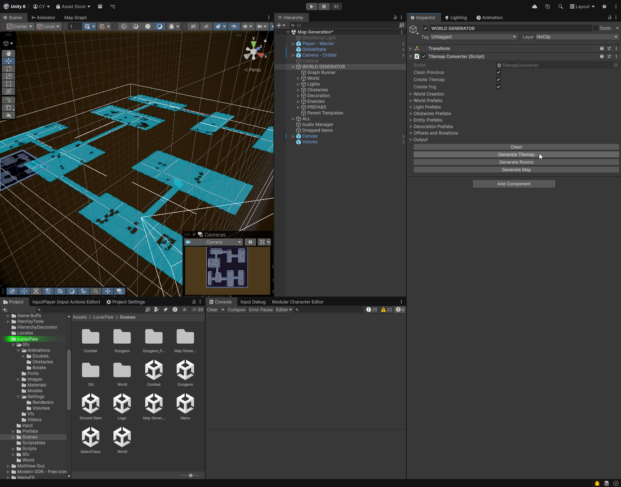Toggle the Create Fog checkbox
Viewport: 621px width, 487px height.
499,87
